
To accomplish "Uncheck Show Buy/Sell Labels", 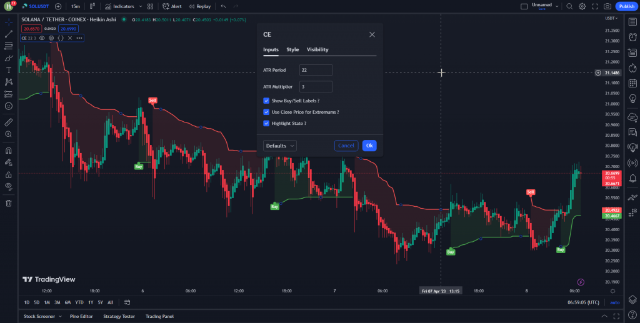I will (266, 101).
